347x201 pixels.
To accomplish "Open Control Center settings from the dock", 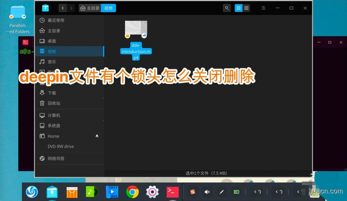I will pyautogui.click(x=152, y=192).
